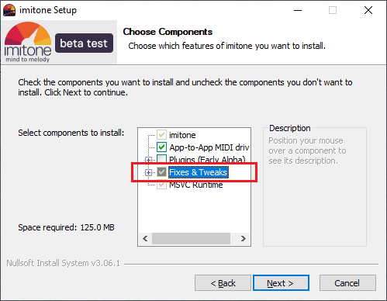Cancel the imitone setup

[x=347, y=283]
